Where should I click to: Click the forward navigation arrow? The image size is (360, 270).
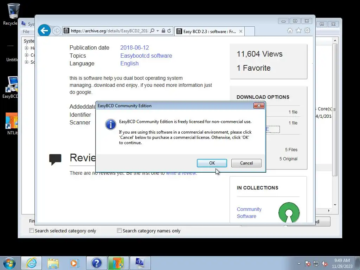click(x=56, y=31)
